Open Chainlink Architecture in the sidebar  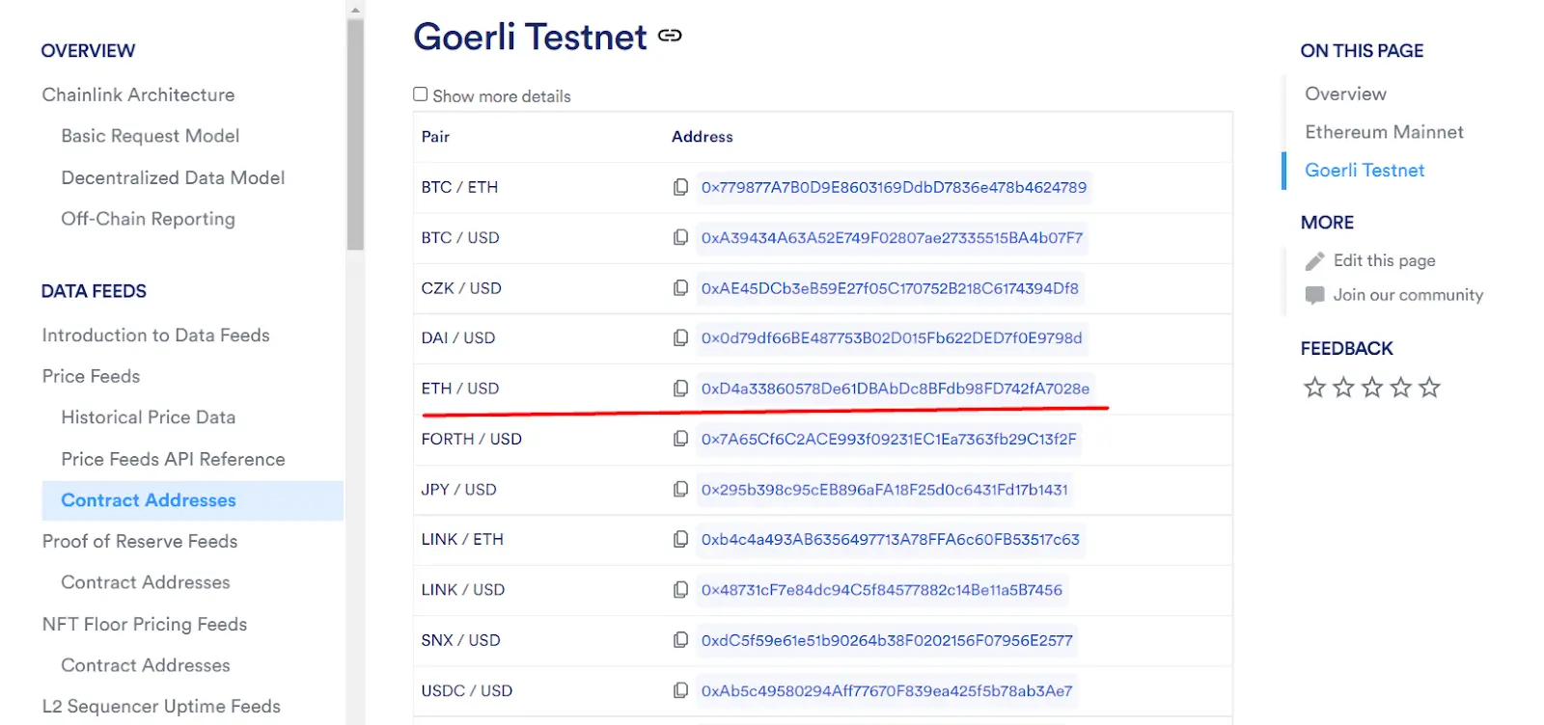[138, 94]
